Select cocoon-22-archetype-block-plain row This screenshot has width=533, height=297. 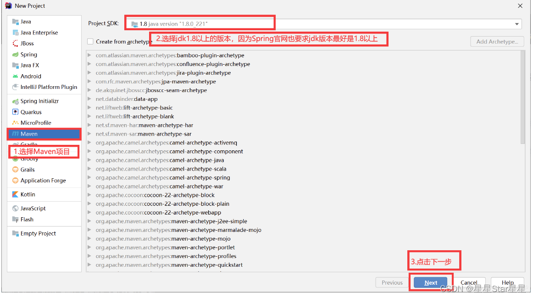click(303, 204)
